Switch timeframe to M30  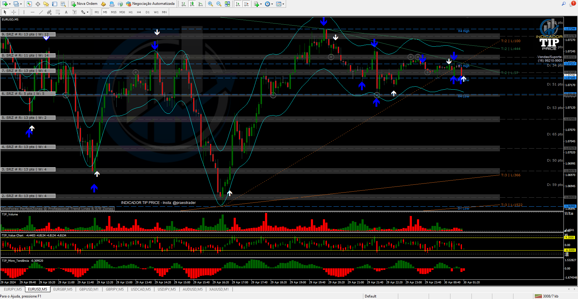click(122, 12)
